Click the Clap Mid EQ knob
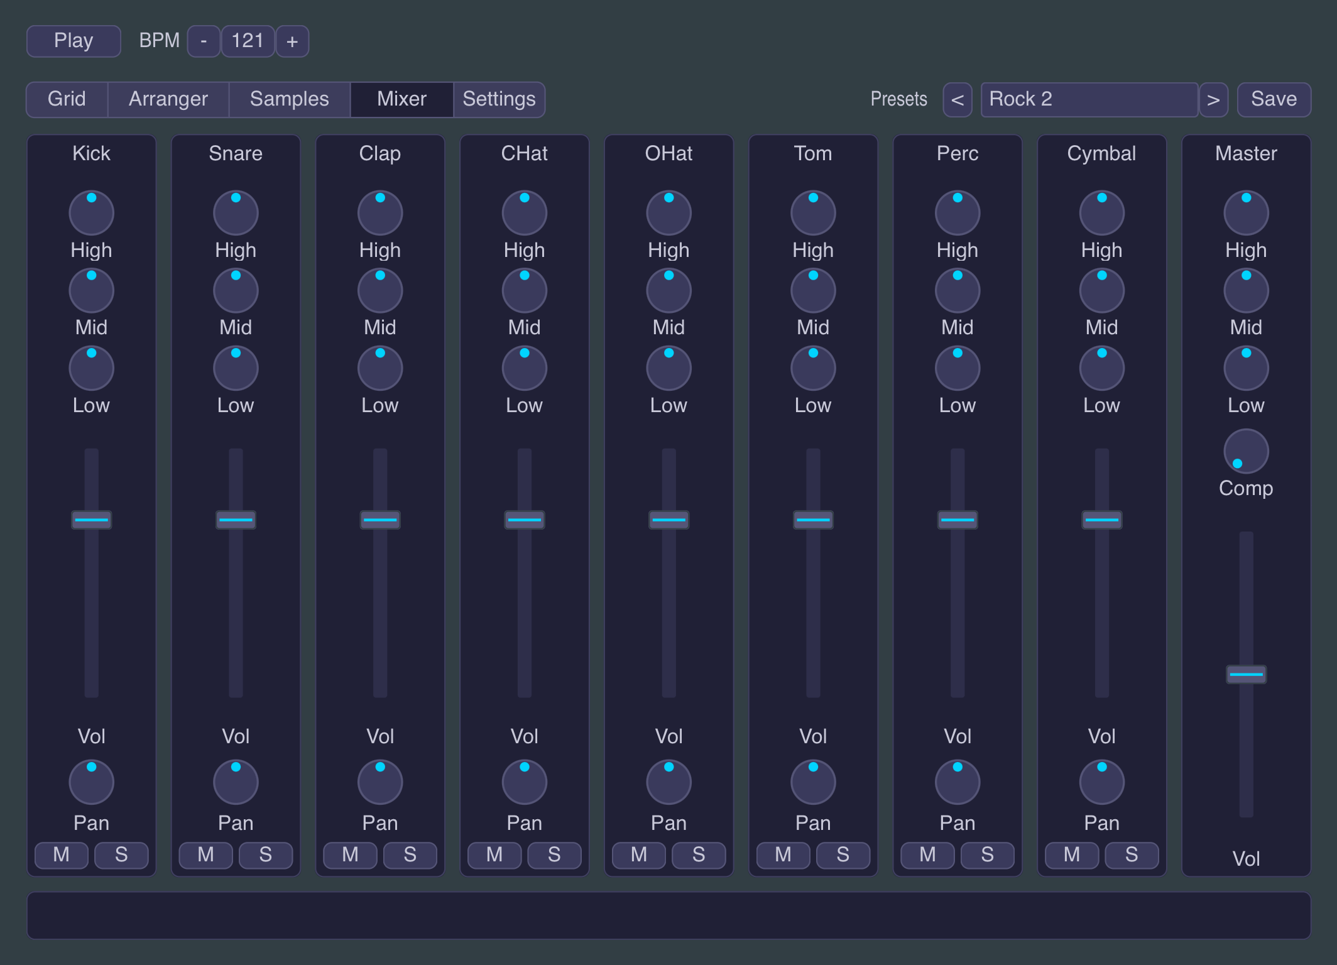1337x965 pixels. click(380, 290)
